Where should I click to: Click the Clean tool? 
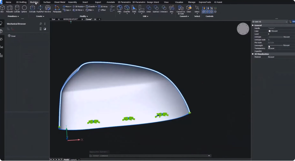189,9
